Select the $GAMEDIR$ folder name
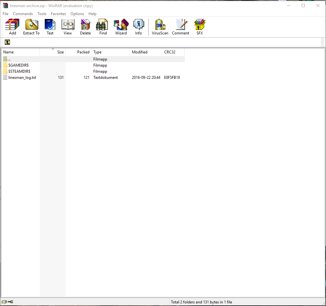This screenshot has width=326, height=306. (x=18, y=65)
